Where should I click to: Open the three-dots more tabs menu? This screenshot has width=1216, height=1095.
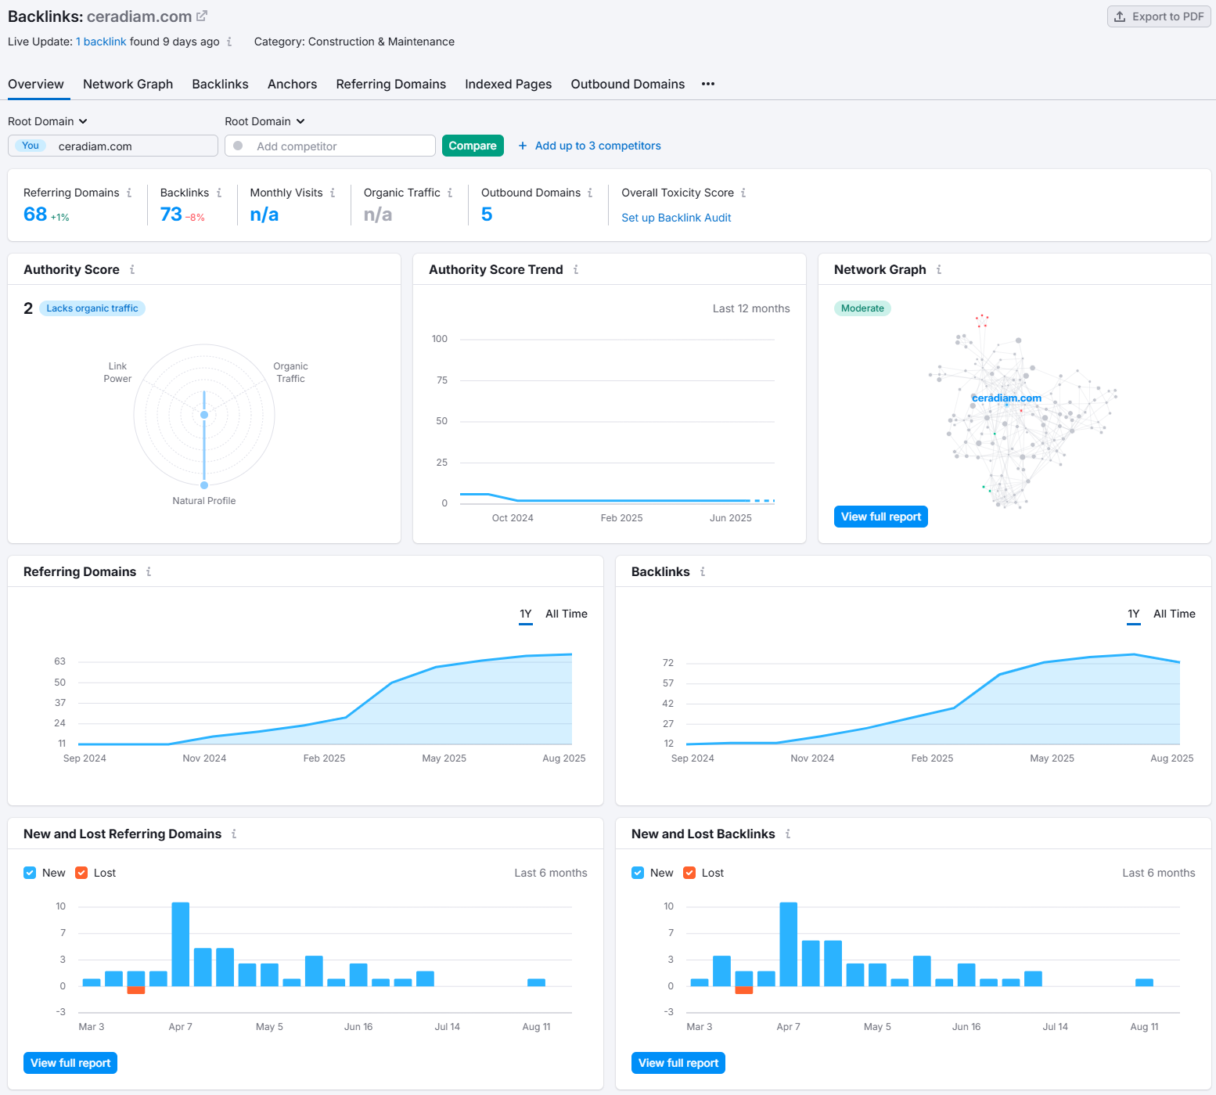pyautogui.click(x=708, y=84)
